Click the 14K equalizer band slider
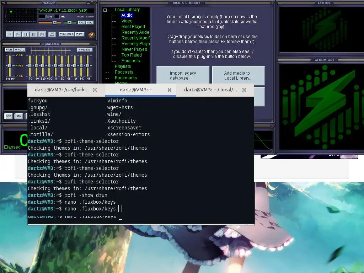Viewport: 364px width, 273px height. pyautogui.click(x=81, y=66)
